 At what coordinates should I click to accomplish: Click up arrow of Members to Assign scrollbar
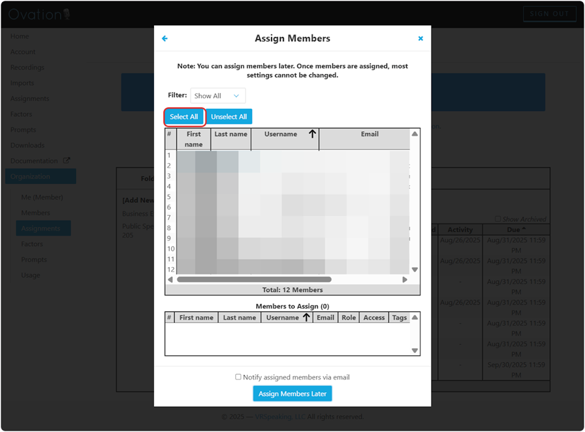click(x=415, y=317)
